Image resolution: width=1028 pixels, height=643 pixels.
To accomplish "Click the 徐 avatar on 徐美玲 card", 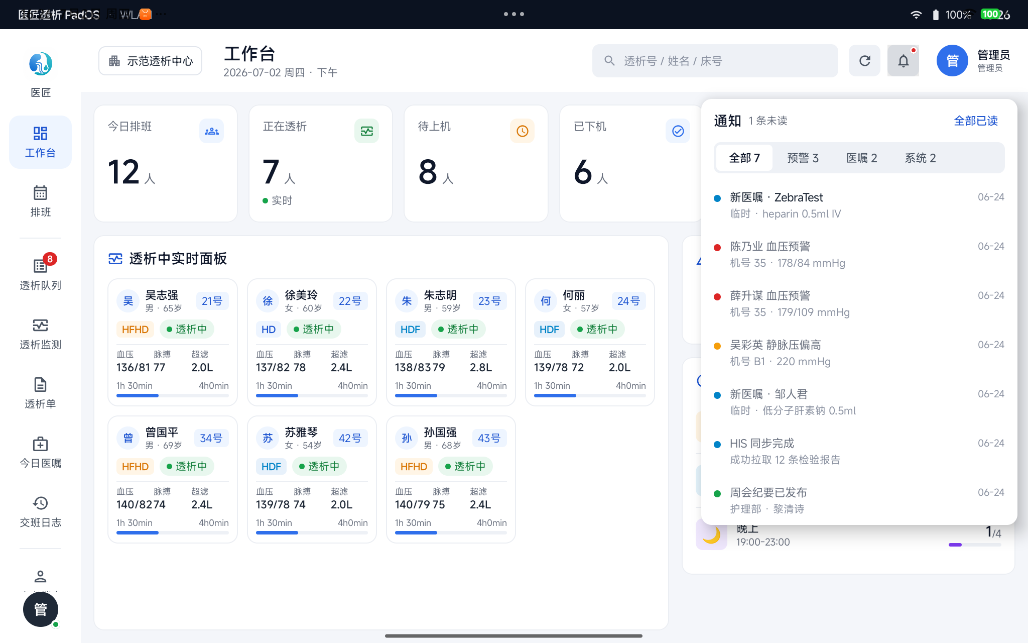I will 268,301.
